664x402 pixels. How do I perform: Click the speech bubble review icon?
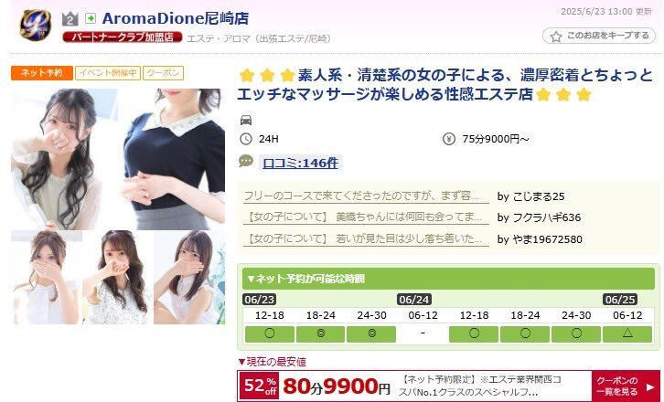pyautogui.click(x=246, y=161)
